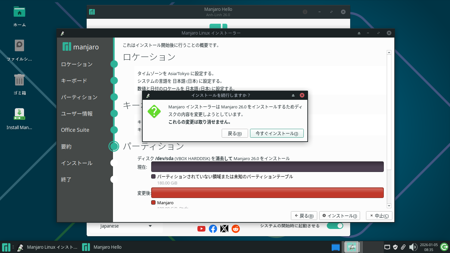Click the システムの言語 summary line
Image resolution: width=450 pixels, height=253 pixels.
coord(180,81)
